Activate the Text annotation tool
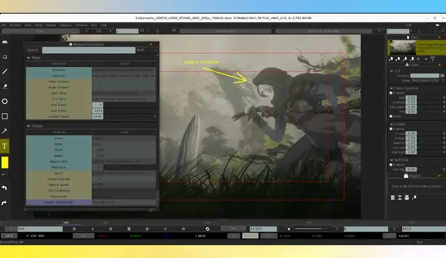This screenshot has width=446, height=258. click(x=5, y=146)
